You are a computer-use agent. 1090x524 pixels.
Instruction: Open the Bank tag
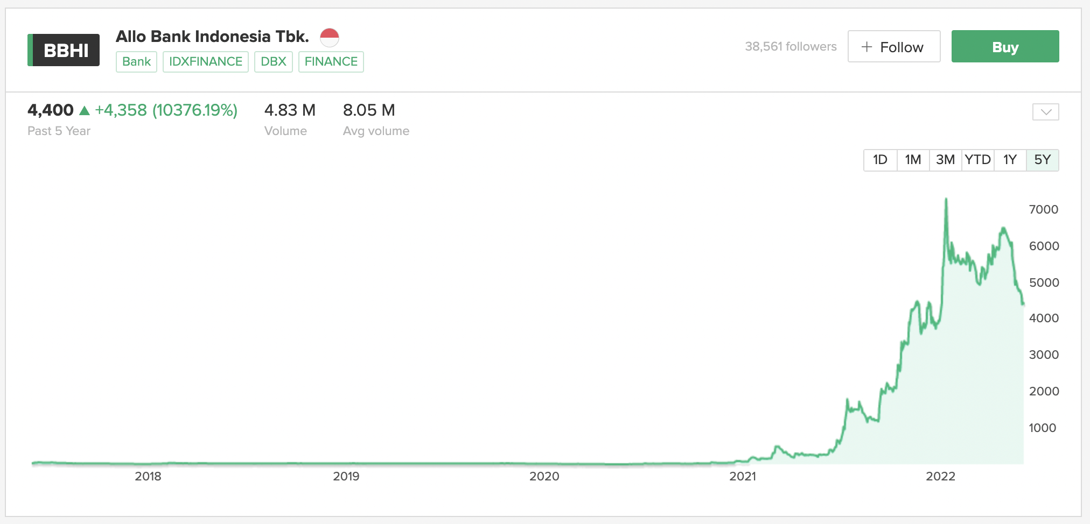136,62
